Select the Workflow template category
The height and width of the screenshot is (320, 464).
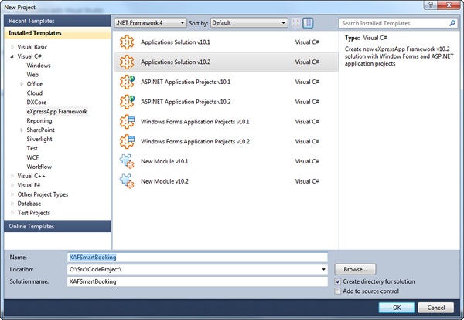coord(39,167)
